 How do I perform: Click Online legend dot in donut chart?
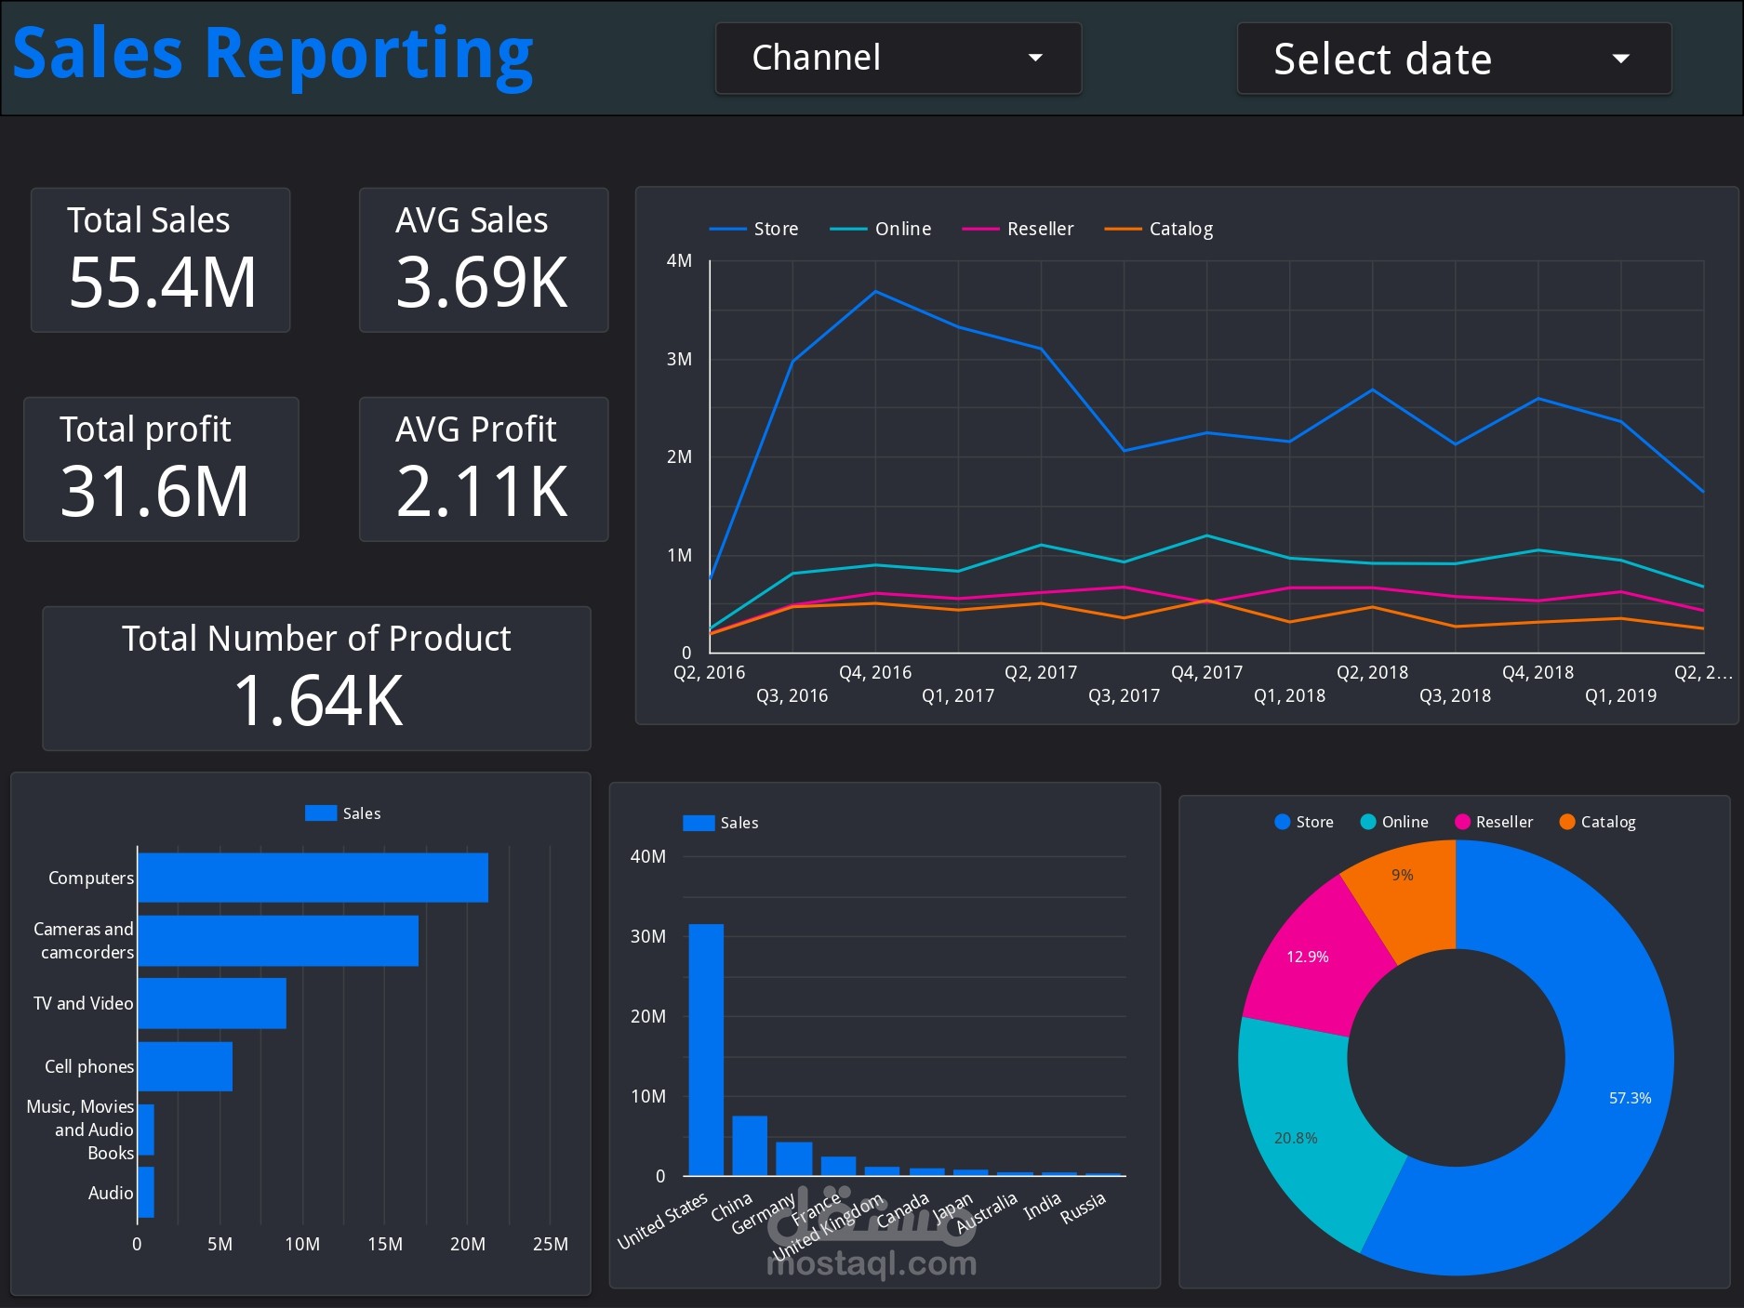1368,822
